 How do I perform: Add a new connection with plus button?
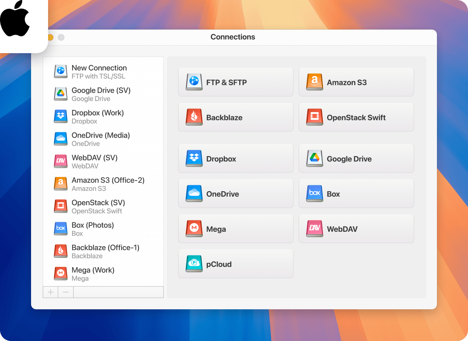[x=50, y=292]
